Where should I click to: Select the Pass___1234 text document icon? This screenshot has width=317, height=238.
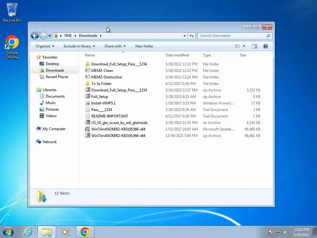coord(87,109)
